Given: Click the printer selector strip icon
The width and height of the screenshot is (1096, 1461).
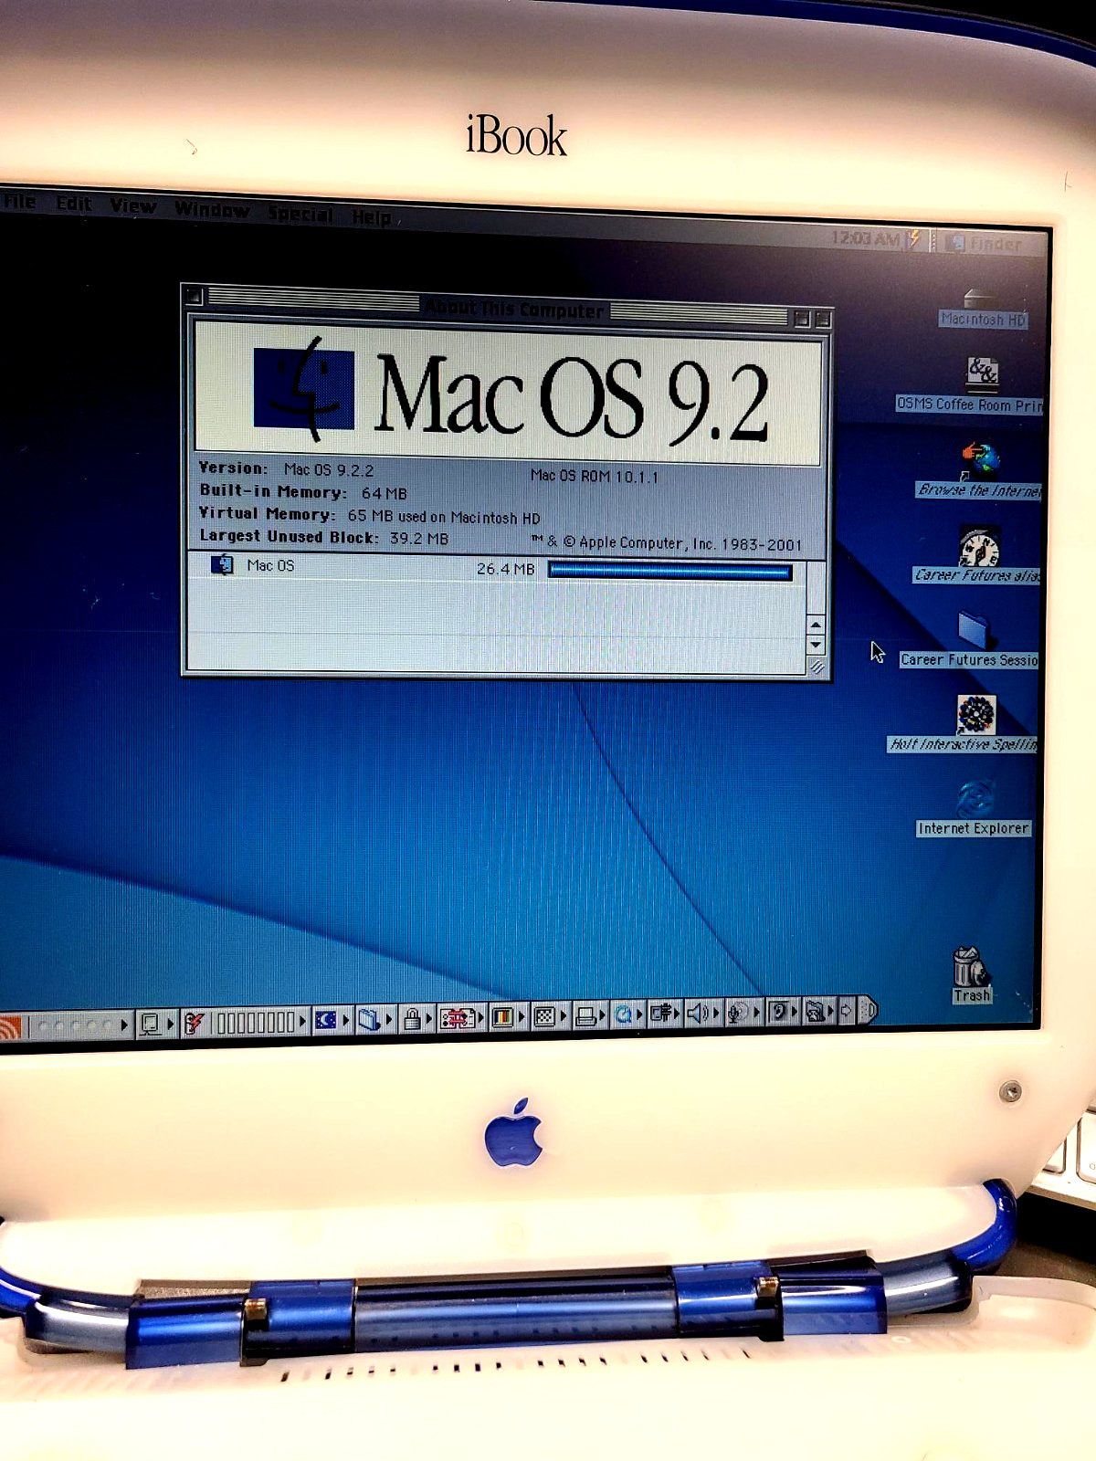Looking at the screenshot, I should 587,1015.
